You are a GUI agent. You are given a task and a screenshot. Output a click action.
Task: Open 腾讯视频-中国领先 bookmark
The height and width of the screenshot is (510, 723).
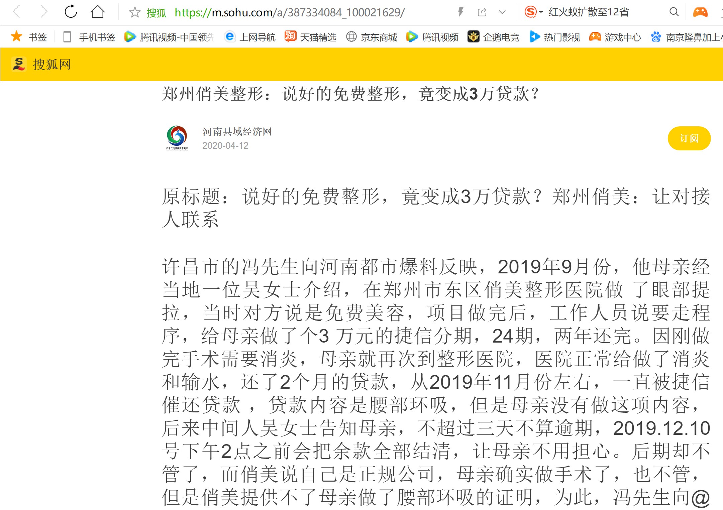169,37
